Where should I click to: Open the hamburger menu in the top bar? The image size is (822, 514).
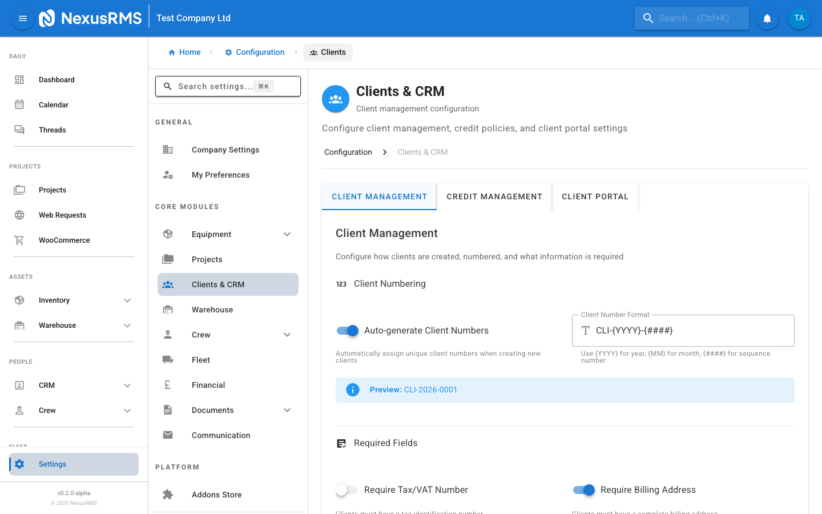pos(22,18)
